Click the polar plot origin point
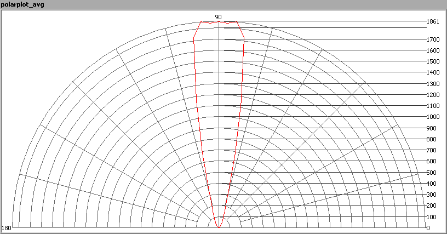 tap(219, 227)
